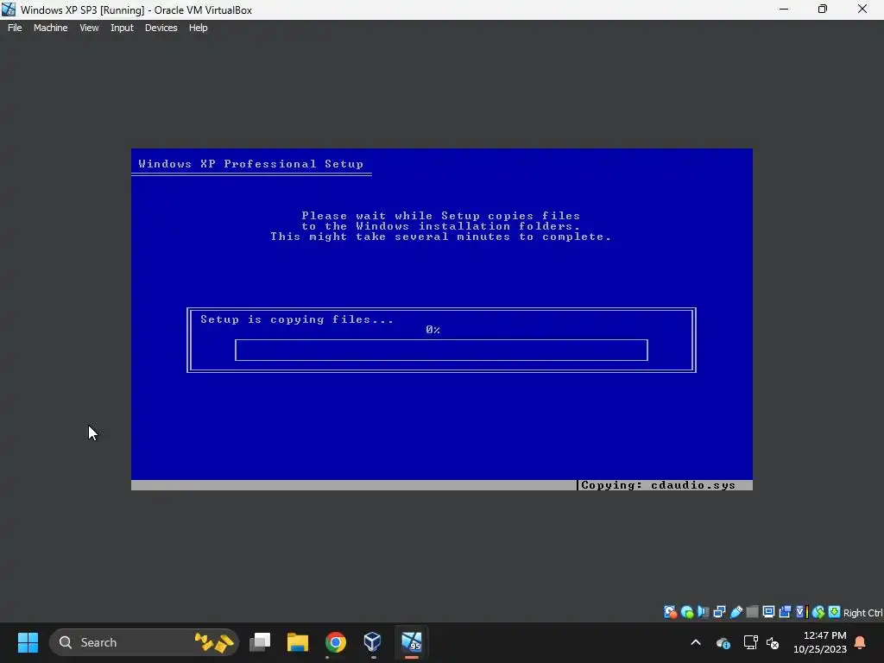Open the audio settings indicator icon
884x663 pixels.
pos(703,612)
